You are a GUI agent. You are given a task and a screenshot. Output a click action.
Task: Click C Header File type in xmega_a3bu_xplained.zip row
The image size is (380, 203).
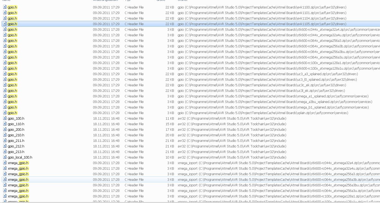[x=134, y=102]
